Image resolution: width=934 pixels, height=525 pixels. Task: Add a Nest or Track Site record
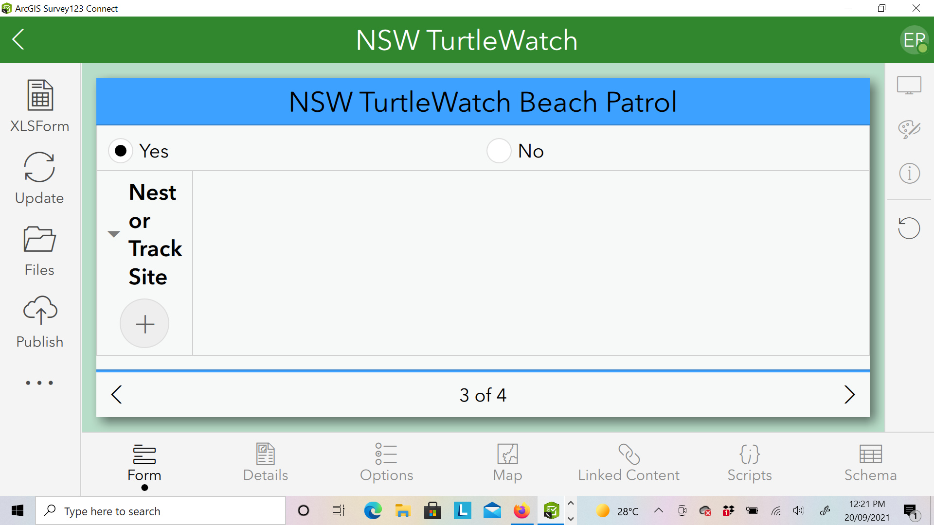(144, 323)
